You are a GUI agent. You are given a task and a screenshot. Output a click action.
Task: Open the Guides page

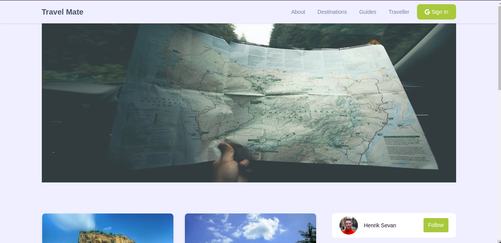coord(368,12)
